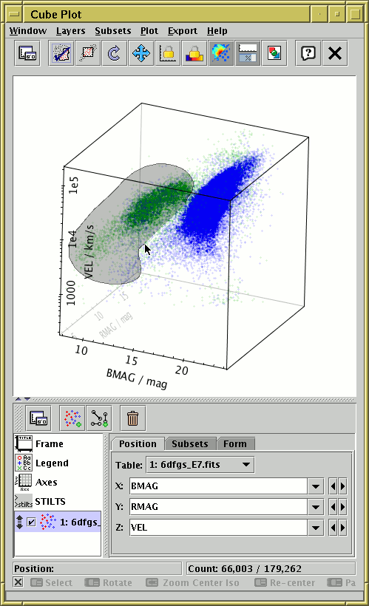Delete the selected layer with trash icon

[x=132, y=418]
